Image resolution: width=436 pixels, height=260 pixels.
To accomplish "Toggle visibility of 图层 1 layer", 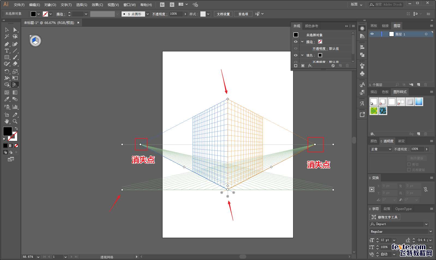I will (372, 34).
